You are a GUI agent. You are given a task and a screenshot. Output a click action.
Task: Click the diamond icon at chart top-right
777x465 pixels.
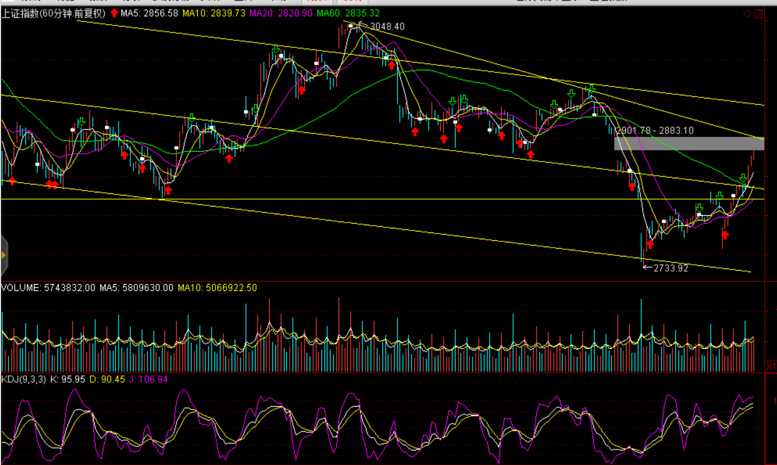[x=747, y=14]
